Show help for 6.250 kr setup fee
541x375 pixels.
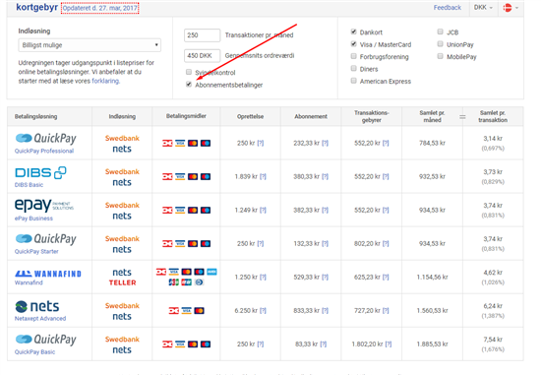coord(263,310)
